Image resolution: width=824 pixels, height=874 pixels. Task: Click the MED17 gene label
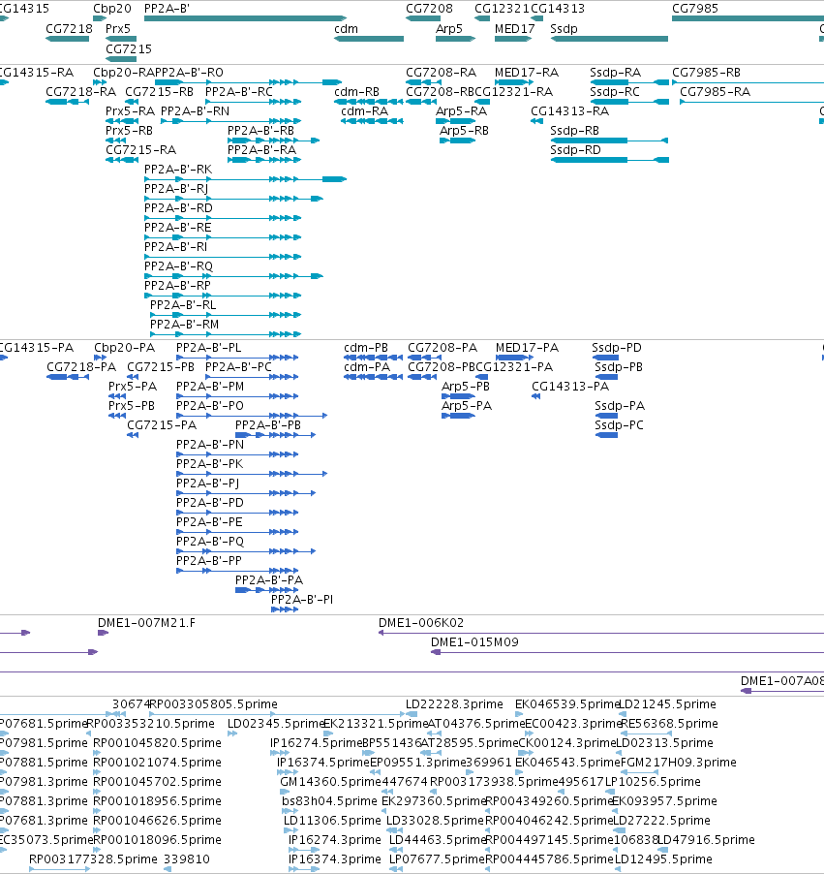point(514,28)
